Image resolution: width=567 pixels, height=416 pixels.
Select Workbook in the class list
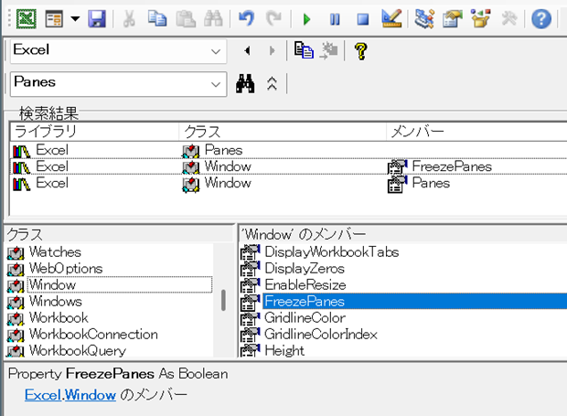[x=59, y=317]
